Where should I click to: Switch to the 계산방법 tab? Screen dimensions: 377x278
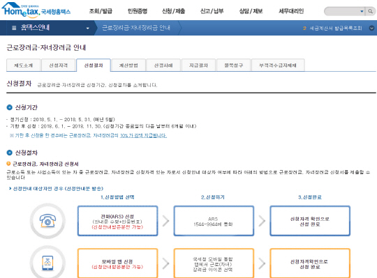coord(128,65)
